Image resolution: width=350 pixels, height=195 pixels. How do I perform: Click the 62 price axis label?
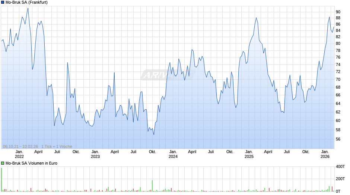[338, 112]
